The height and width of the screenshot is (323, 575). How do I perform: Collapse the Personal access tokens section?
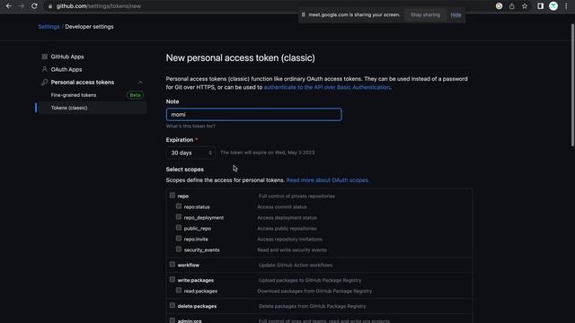click(x=140, y=83)
